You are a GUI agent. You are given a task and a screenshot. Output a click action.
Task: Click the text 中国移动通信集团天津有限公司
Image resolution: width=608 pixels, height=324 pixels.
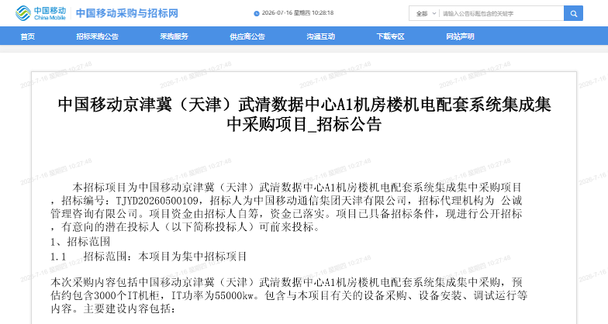click(x=330, y=201)
